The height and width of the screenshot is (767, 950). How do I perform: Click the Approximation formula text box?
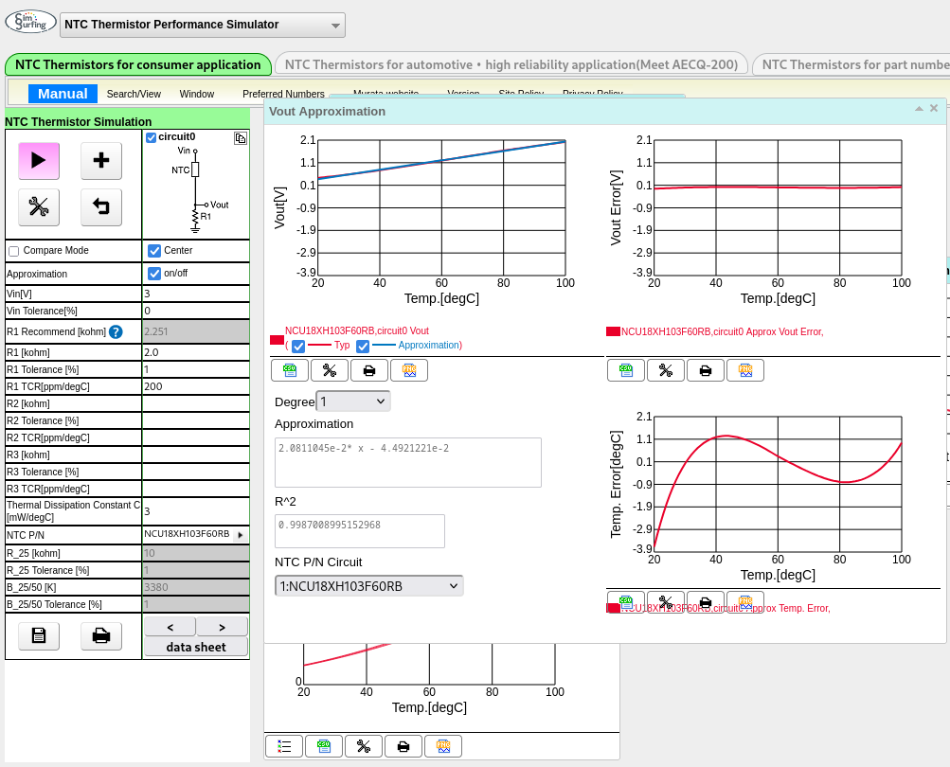407,462
